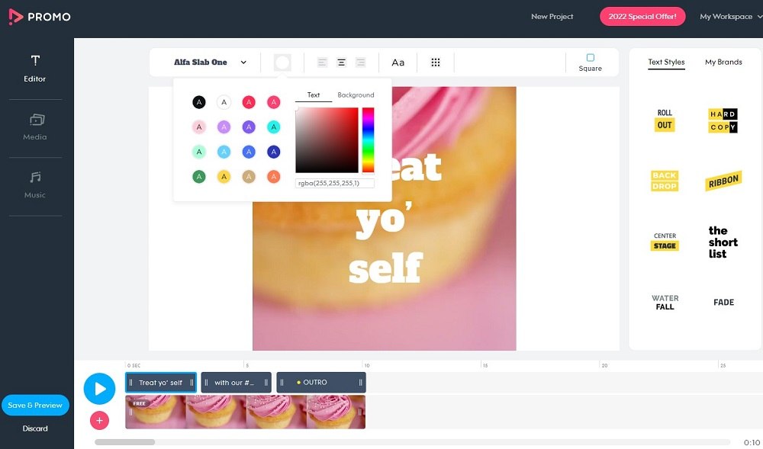Click the grid spacing icon in the toolbar

pyautogui.click(x=436, y=62)
